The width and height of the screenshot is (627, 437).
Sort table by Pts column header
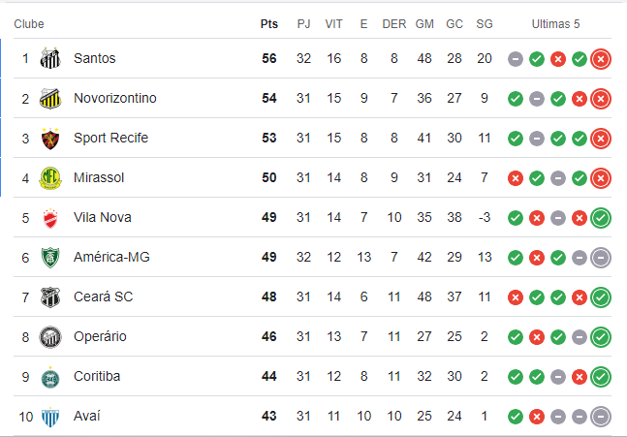coord(268,23)
